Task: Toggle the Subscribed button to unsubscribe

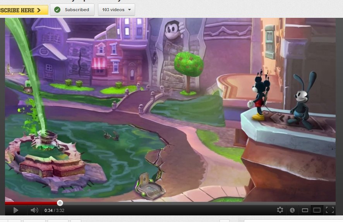Action: point(76,10)
